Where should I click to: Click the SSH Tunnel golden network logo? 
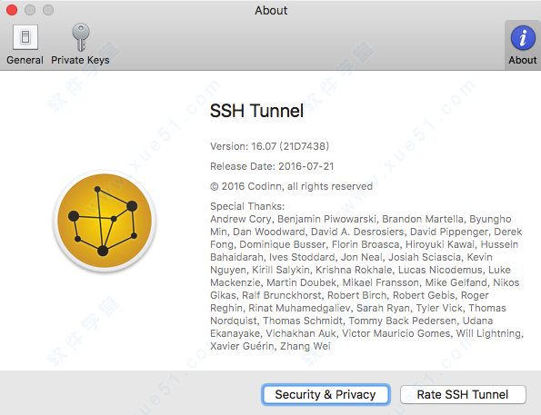tap(105, 221)
